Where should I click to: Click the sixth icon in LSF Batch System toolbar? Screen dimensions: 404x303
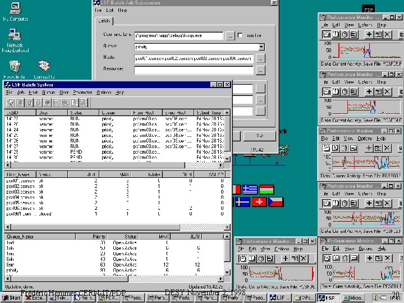coord(56,103)
